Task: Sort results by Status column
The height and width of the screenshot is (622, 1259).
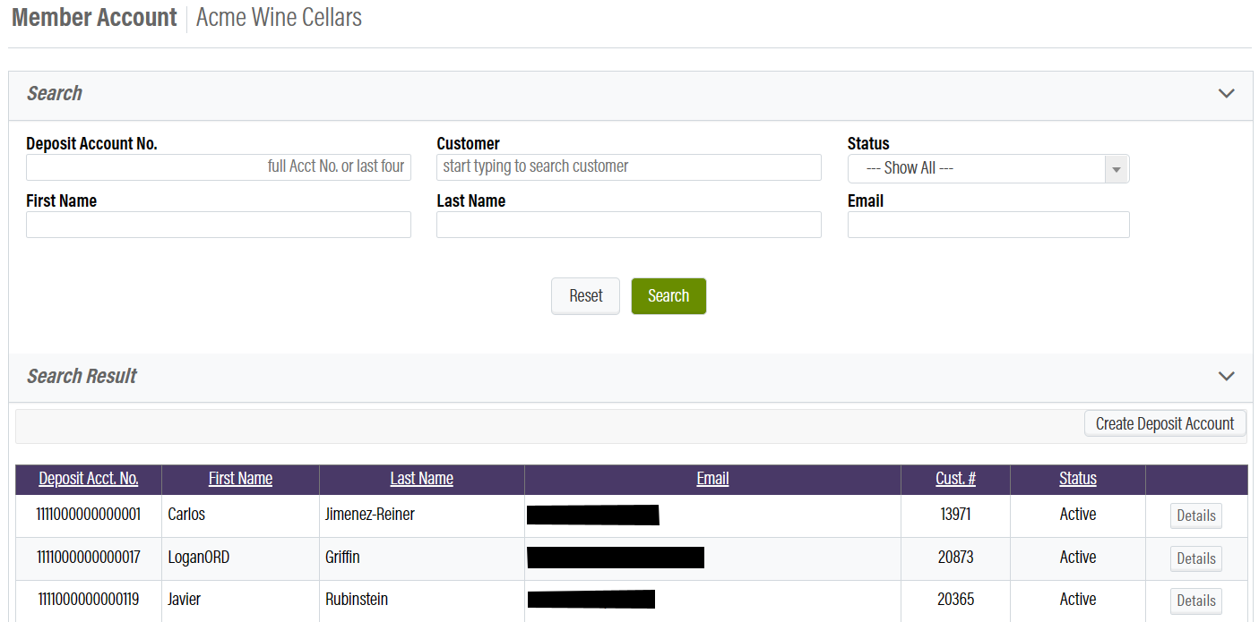Action: coord(1077,478)
